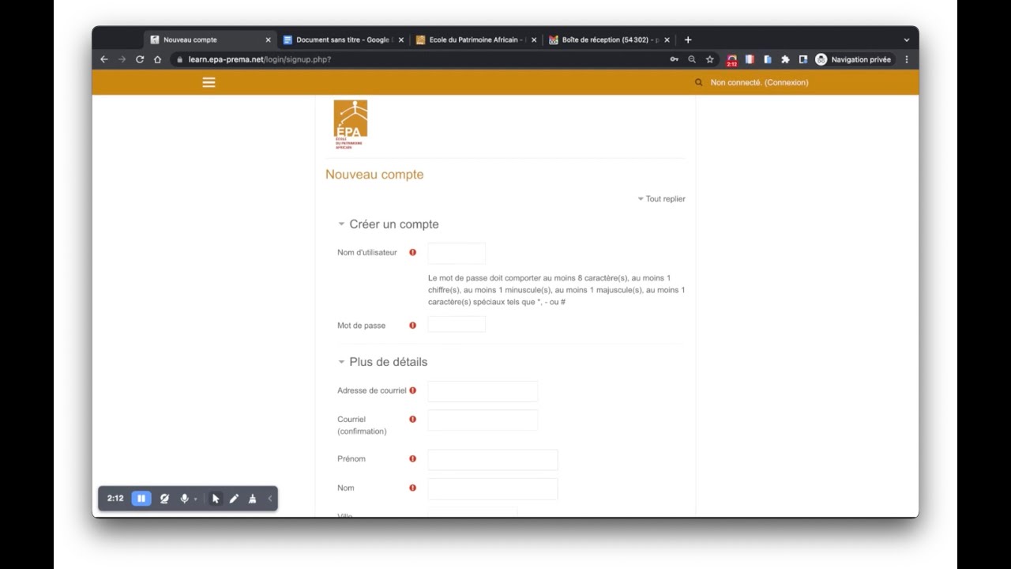
Task: Click the browser home icon
Action: 158,59
